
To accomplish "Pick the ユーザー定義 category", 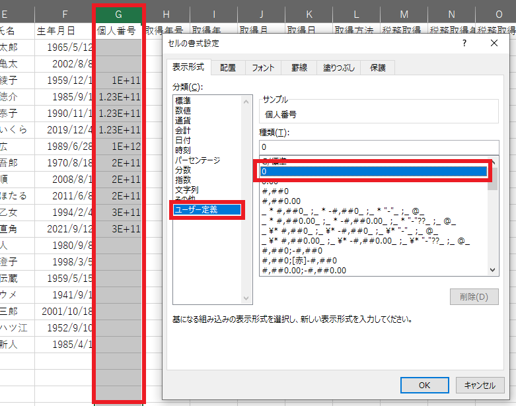I will click(x=196, y=210).
